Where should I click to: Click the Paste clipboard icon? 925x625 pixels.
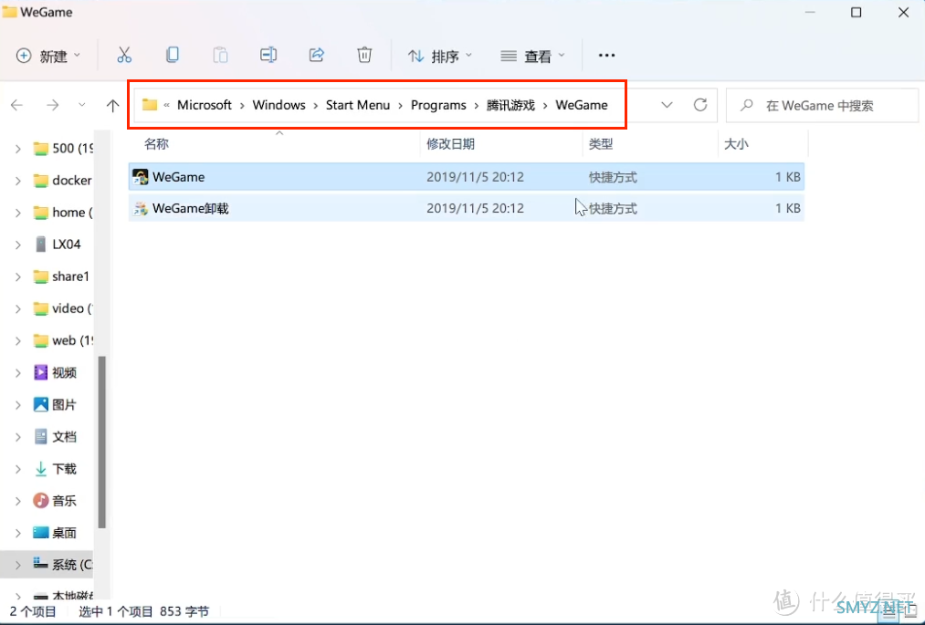pos(220,56)
